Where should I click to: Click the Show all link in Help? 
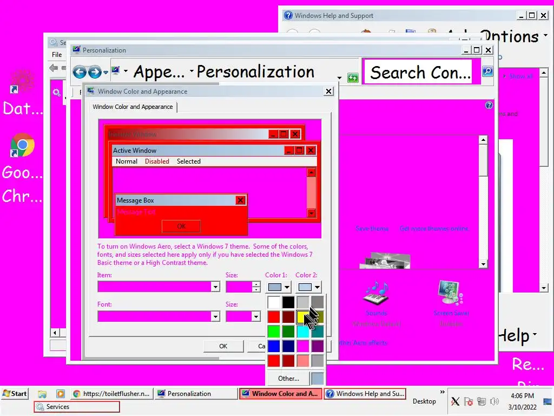click(x=521, y=76)
